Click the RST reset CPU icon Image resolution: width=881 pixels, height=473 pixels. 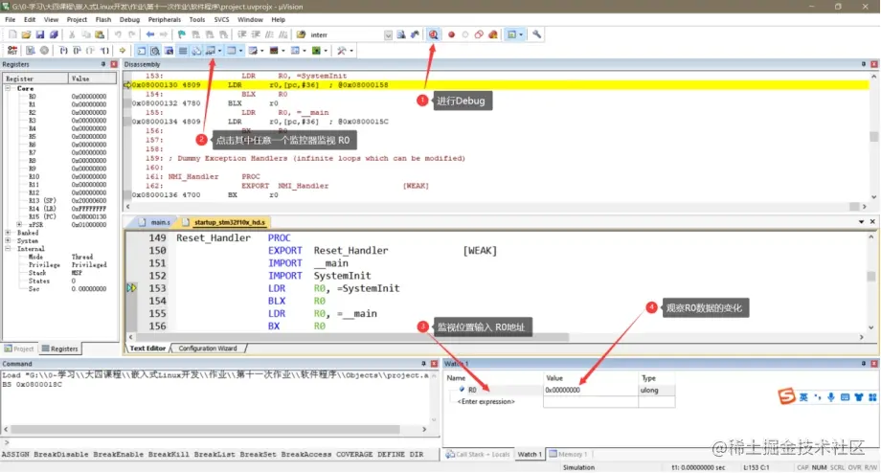pos(12,51)
